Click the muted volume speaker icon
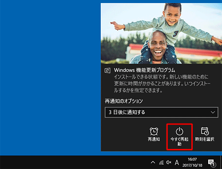Image resolution: width=222 pixels, height=169 pixels. point(169,162)
